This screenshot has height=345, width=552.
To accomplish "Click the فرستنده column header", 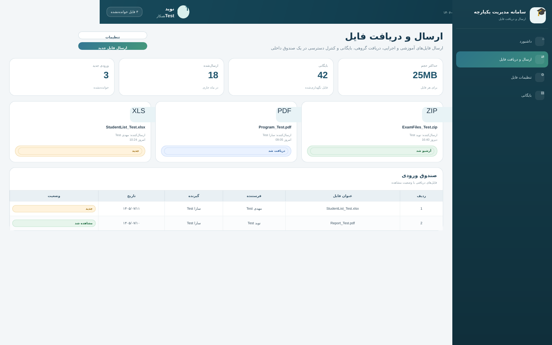I will pos(254,196).
